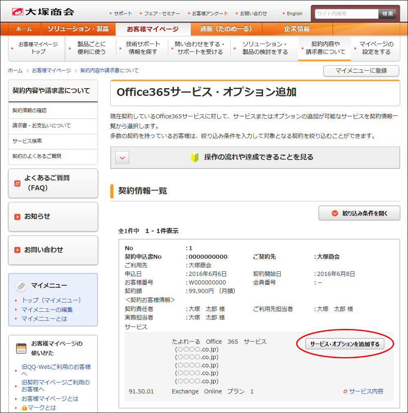Click the お問い合わせ header link
The image size is (408, 413).
point(253,13)
